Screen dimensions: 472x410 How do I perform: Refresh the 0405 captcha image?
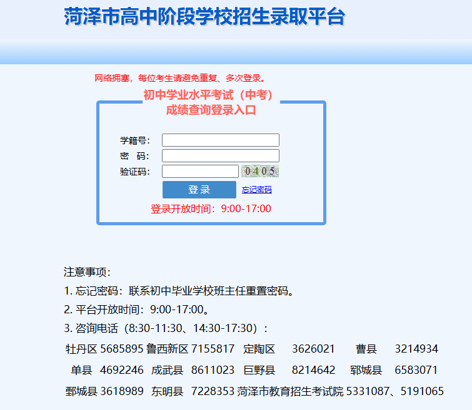[260, 171]
